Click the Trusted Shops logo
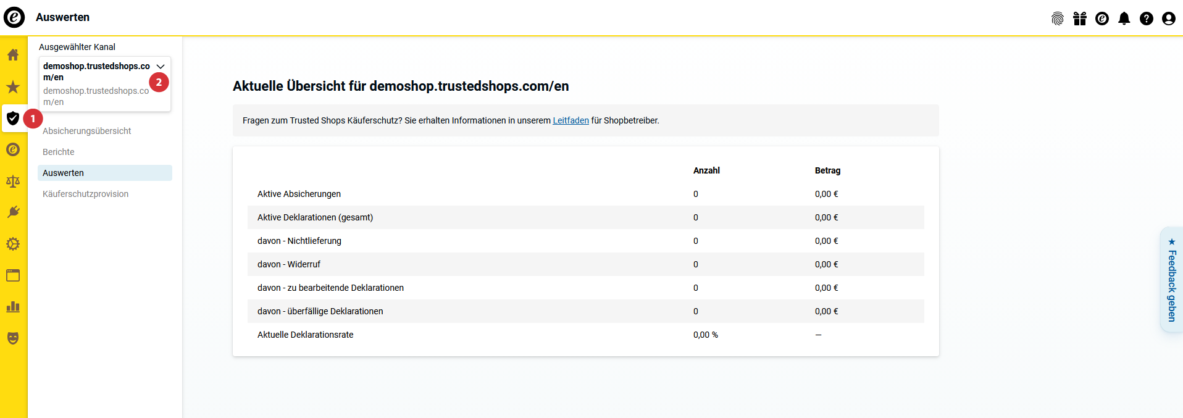Image resolution: width=1183 pixels, height=418 pixels. pos(14,17)
